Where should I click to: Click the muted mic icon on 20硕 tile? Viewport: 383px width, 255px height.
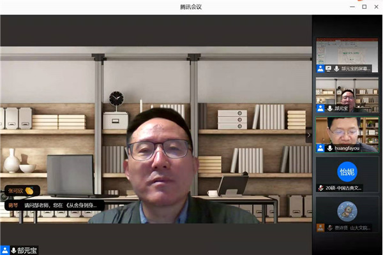[320, 187]
